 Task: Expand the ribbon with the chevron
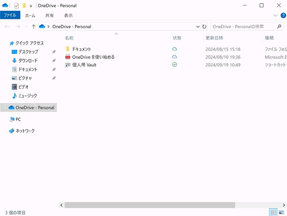point(276,15)
